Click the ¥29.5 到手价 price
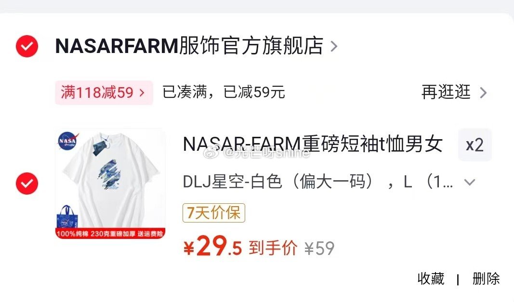Viewport: 514px width, 302px height. [240, 247]
